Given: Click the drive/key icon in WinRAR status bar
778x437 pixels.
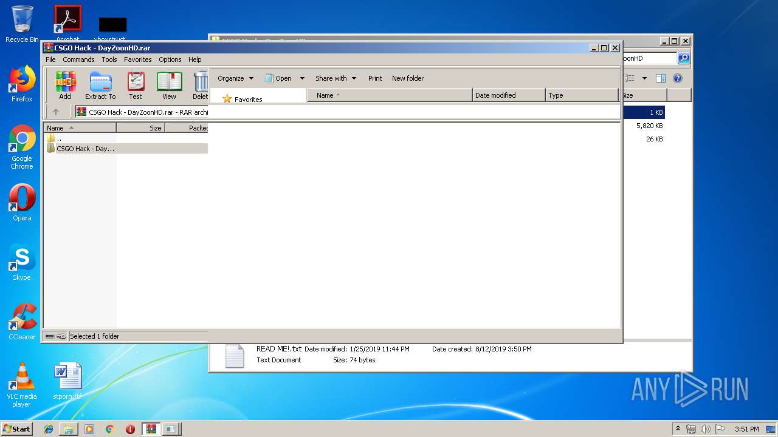Looking at the screenshot, I should click(x=55, y=336).
